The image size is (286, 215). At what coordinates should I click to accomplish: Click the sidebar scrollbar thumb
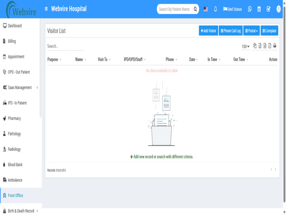41,68
